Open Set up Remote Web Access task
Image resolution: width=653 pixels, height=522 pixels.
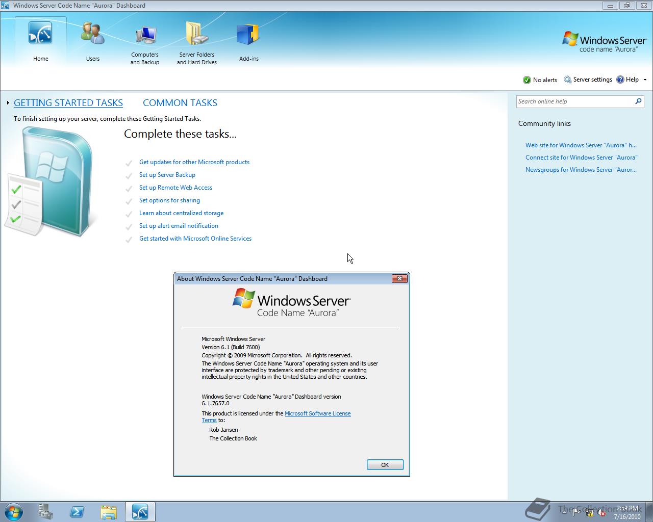[x=175, y=188]
